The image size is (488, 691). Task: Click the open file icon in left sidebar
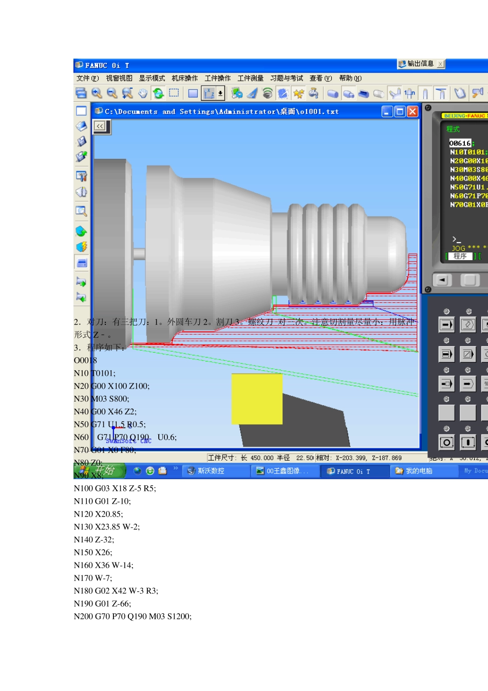click(81, 126)
